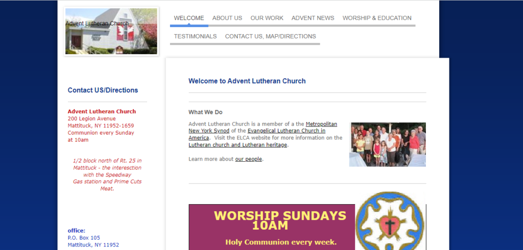523x250 pixels.
Task: Click the red Advent Lutheran Church sidebar name
Action: [102, 111]
